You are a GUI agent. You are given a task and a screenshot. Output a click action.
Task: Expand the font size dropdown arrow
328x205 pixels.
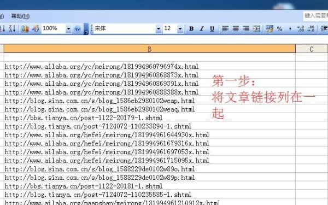click(180, 28)
